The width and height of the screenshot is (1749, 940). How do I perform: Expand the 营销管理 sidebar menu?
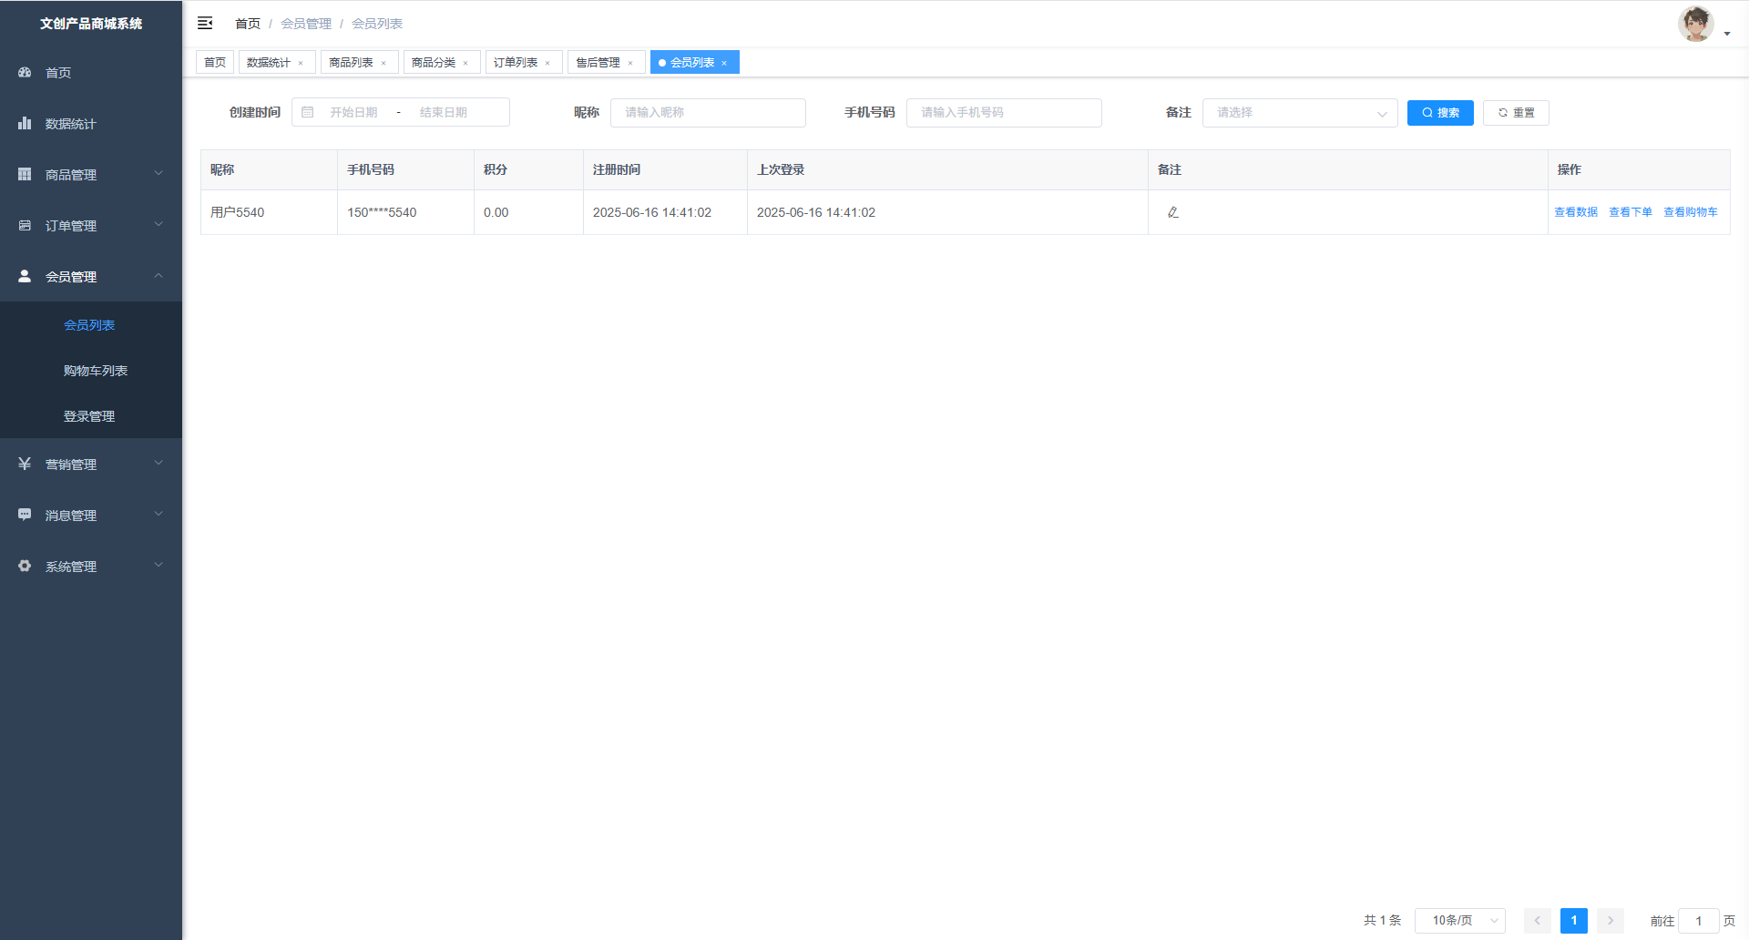(x=91, y=464)
